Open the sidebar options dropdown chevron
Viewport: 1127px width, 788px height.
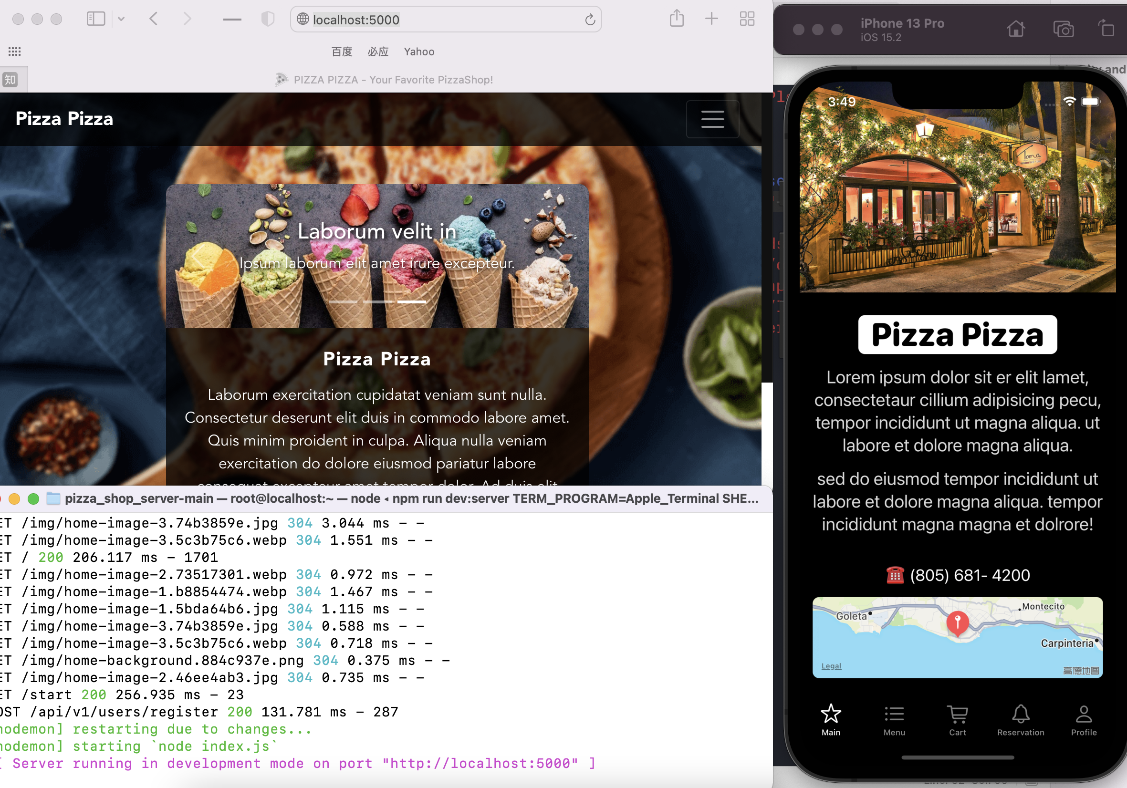click(x=121, y=19)
